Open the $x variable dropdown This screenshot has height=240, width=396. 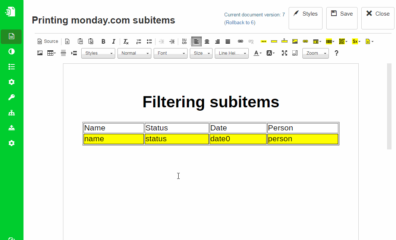[356, 41]
